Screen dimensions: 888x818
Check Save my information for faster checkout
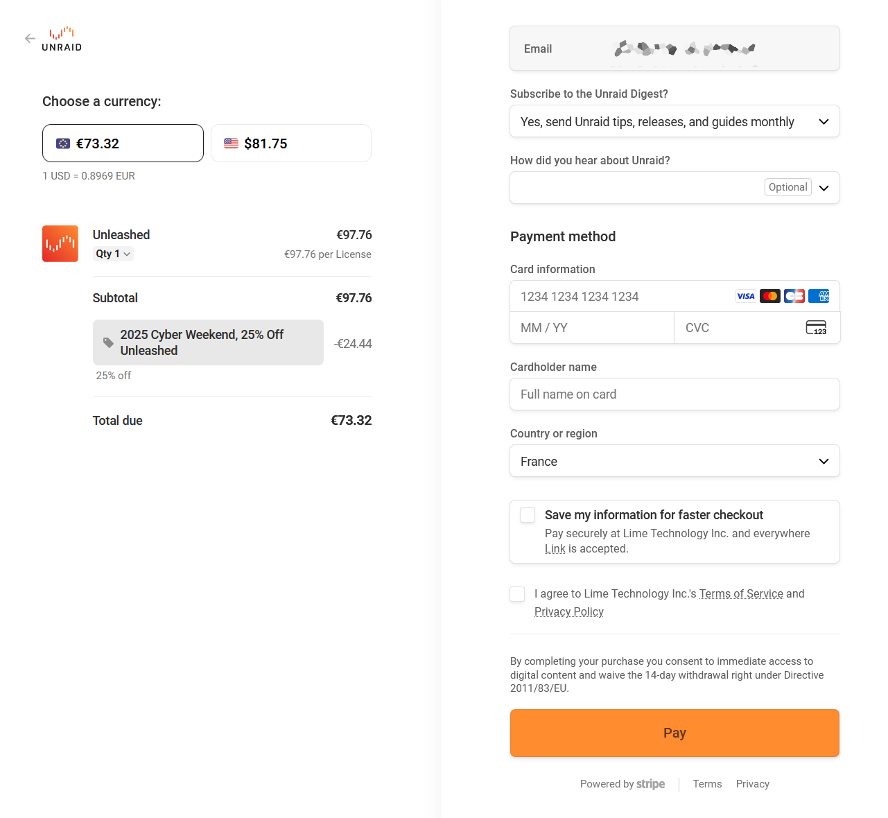point(528,515)
